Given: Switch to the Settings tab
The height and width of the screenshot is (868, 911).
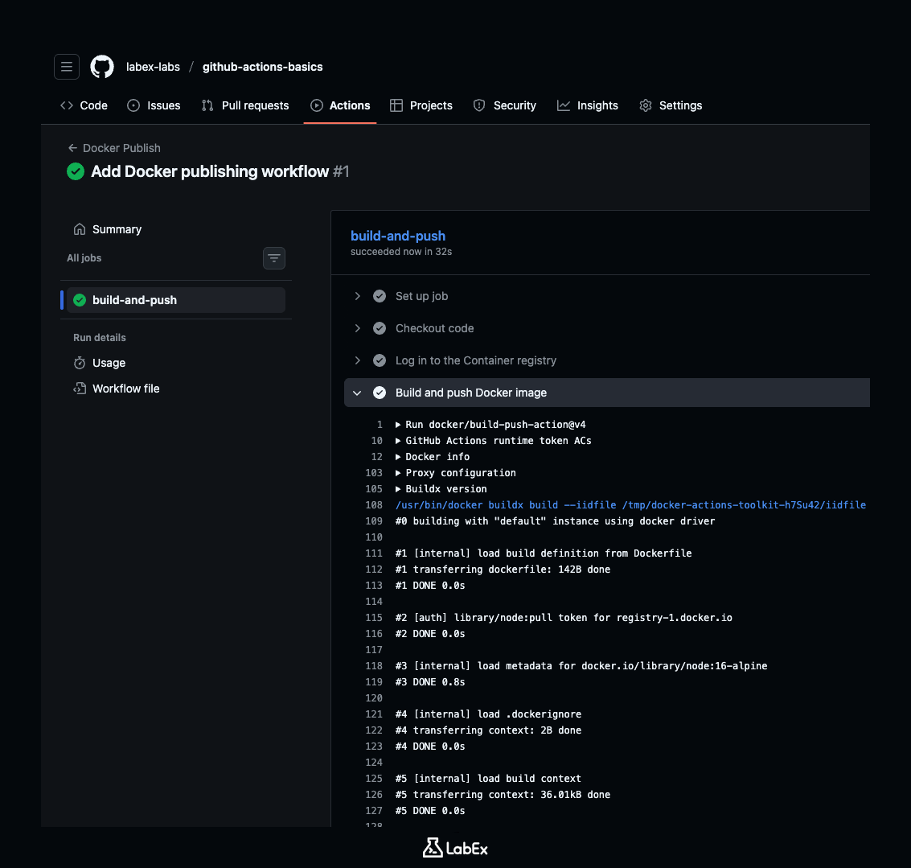Looking at the screenshot, I should pyautogui.click(x=671, y=105).
